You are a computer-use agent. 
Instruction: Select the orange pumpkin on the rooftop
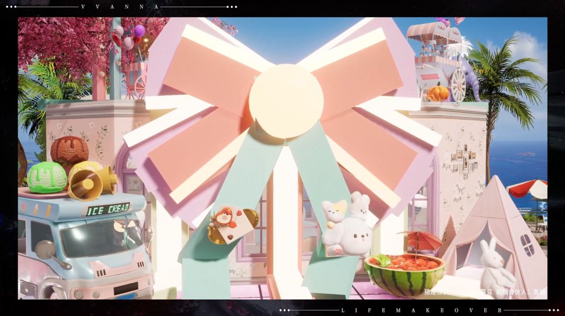coord(438,93)
